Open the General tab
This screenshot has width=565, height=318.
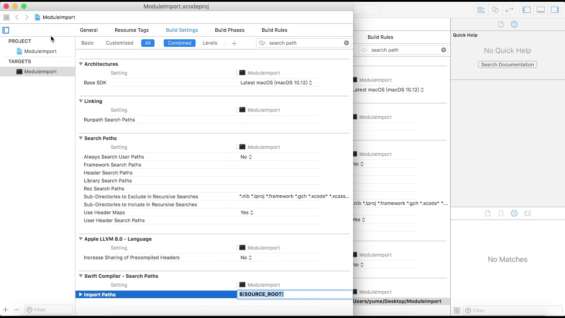(x=89, y=30)
